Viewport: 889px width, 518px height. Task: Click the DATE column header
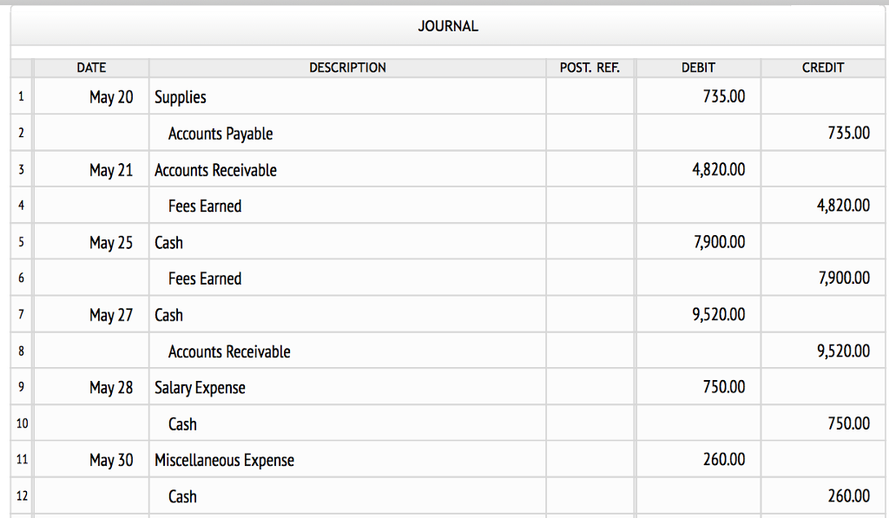pos(91,68)
